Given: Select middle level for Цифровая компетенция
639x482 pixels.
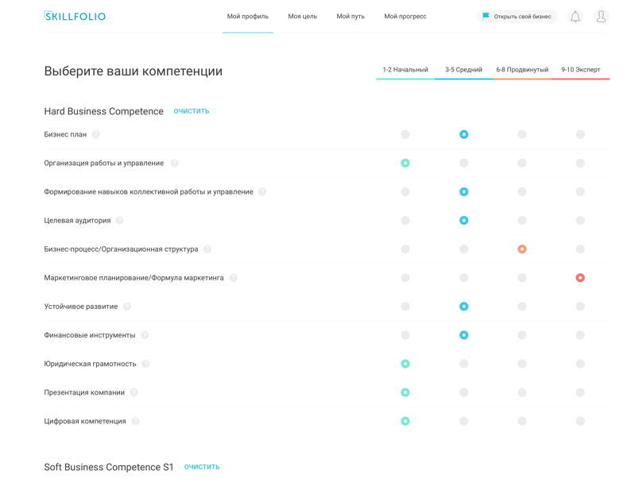Looking at the screenshot, I should click(463, 422).
